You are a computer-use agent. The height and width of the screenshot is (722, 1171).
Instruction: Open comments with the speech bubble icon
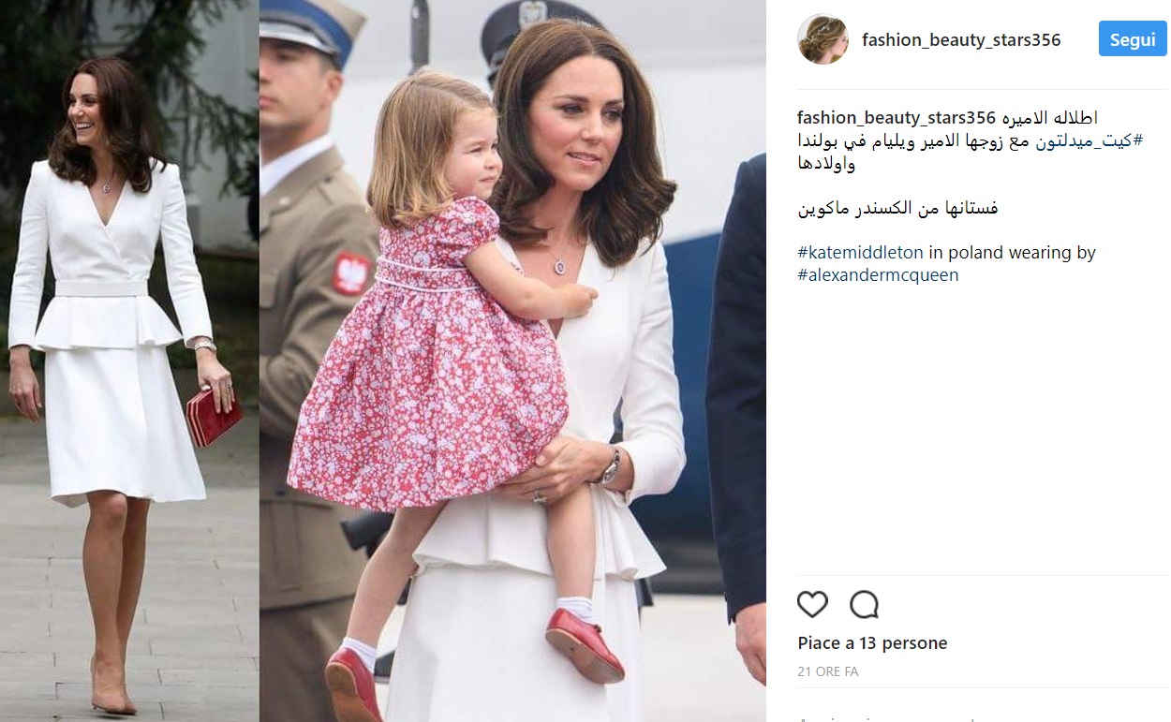[x=864, y=605]
